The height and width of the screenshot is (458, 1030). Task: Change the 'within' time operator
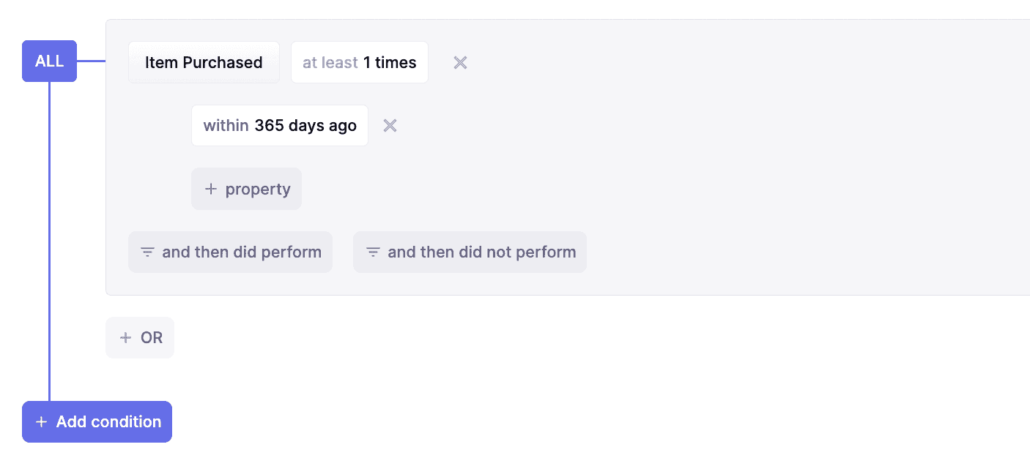click(x=226, y=126)
